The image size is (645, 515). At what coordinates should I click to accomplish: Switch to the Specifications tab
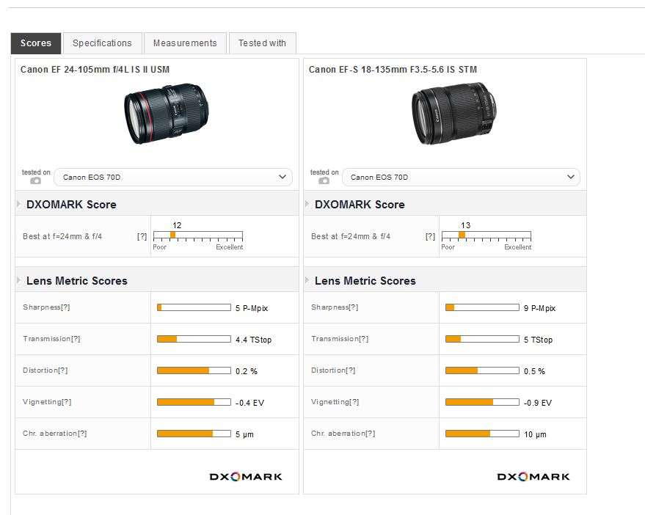[102, 43]
